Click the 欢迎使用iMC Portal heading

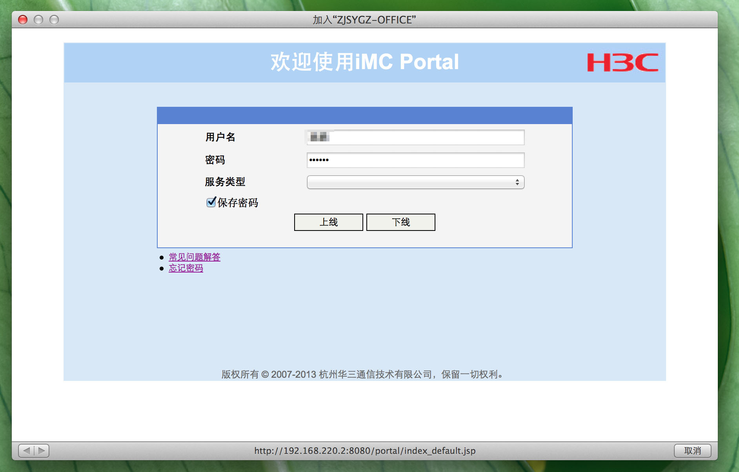[365, 62]
